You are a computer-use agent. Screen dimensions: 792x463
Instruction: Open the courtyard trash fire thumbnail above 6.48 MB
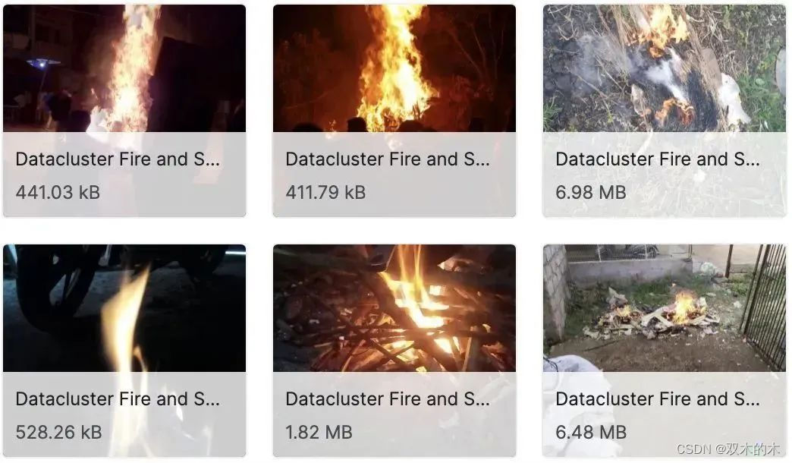click(x=665, y=308)
